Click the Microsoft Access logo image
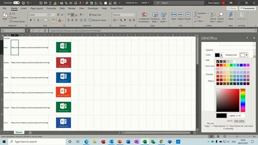 tap(64, 62)
